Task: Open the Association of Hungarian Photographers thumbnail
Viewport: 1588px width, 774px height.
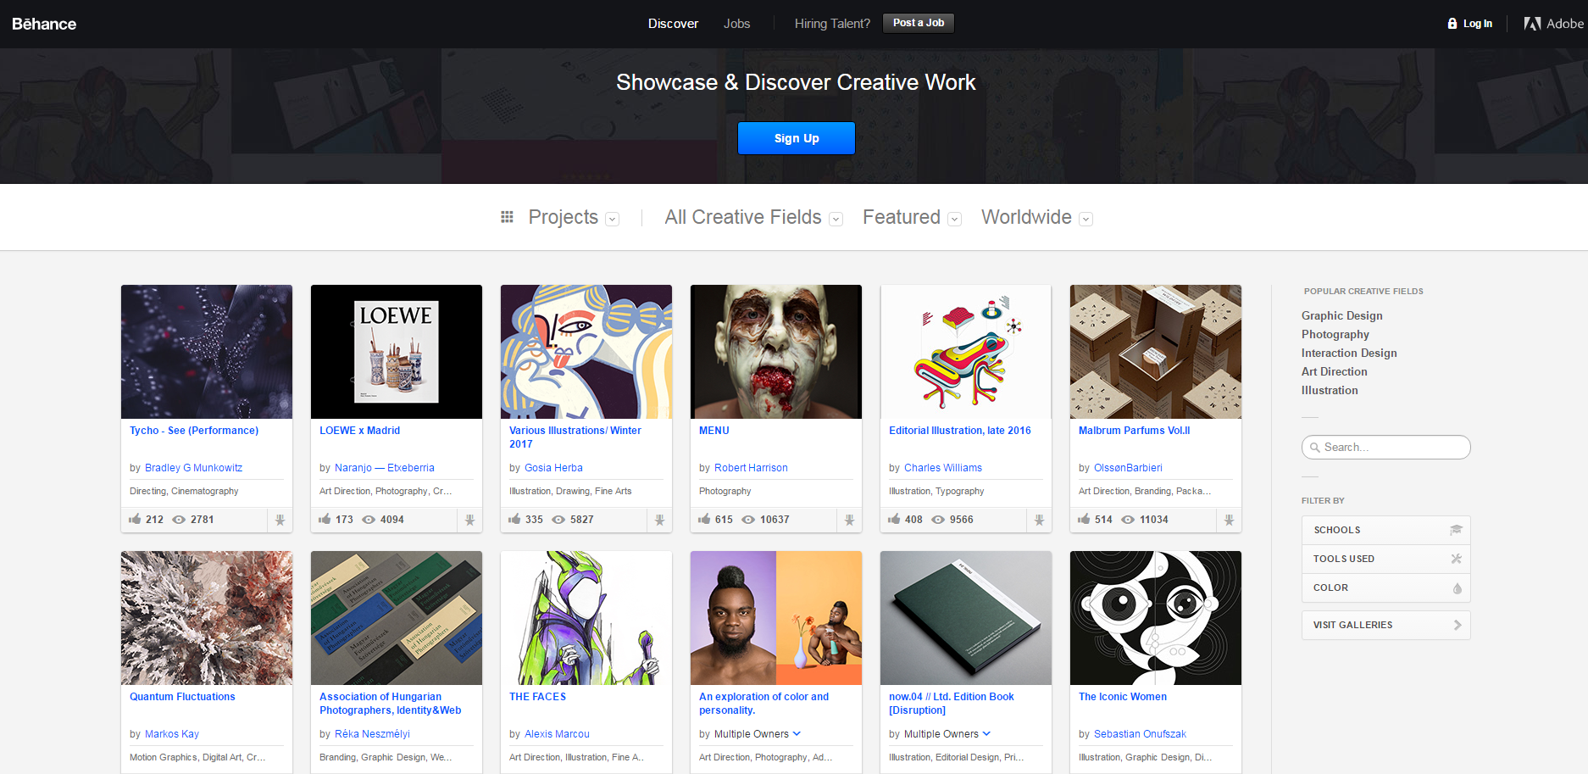Action: click(x=397, y=618)
